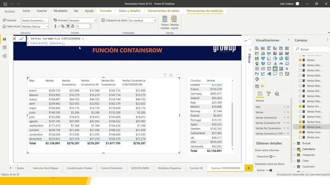The image size is (330, 185).
Task: Click the update available status message
Action: pos(303,175)
